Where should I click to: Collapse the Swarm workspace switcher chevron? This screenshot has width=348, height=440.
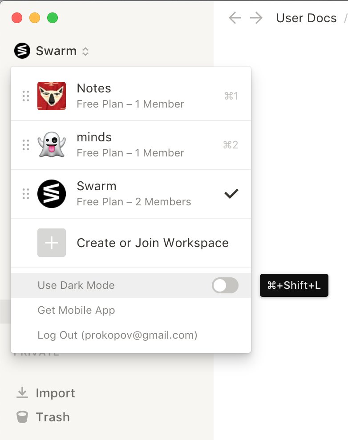[x=85, y=52]
